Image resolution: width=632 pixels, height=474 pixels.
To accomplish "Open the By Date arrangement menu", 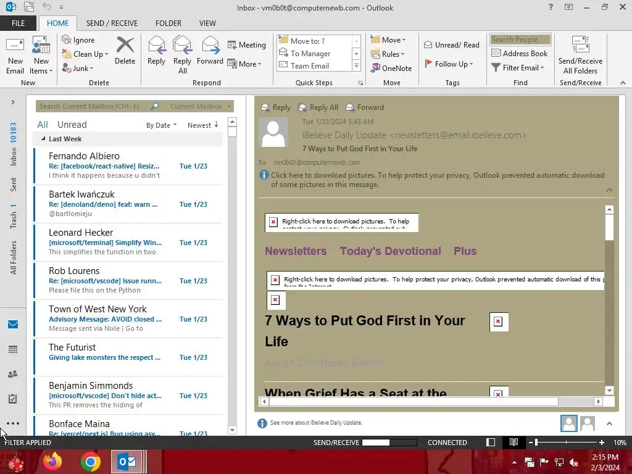I will 161,125.
